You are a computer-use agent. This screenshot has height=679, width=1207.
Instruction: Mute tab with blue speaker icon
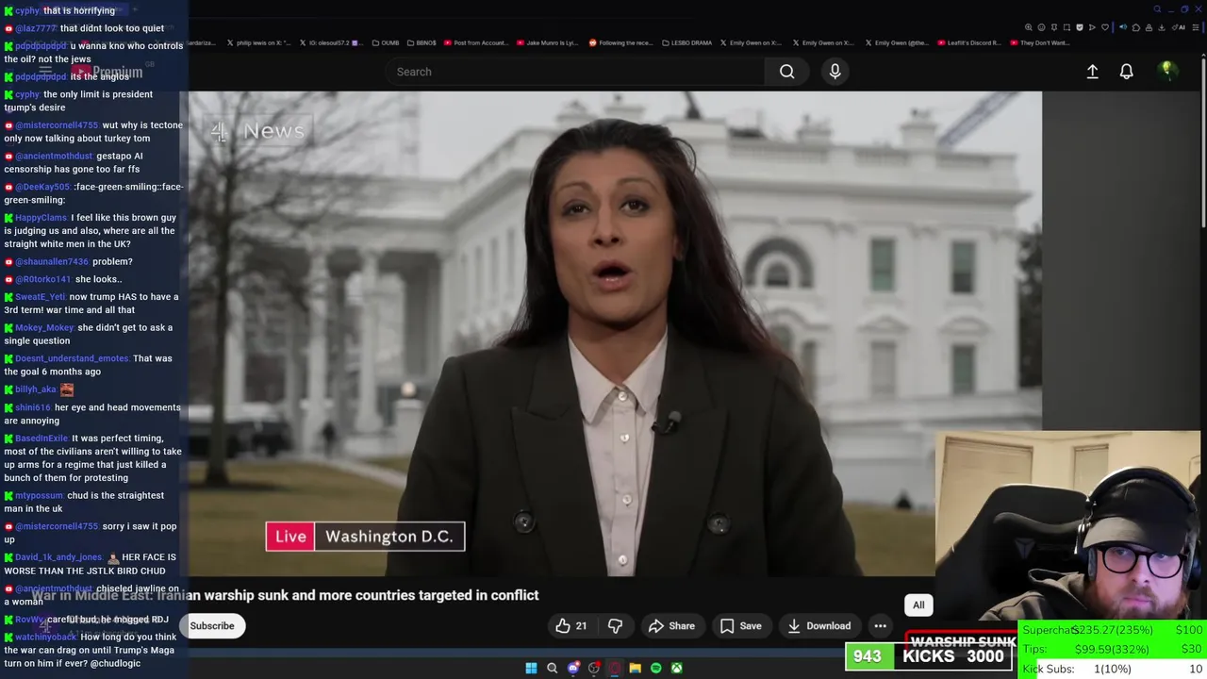1123,27
